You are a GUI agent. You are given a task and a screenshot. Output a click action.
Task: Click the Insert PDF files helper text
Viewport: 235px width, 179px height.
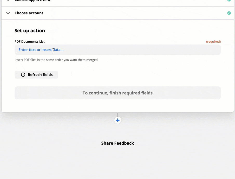click(x=56, y=60)
